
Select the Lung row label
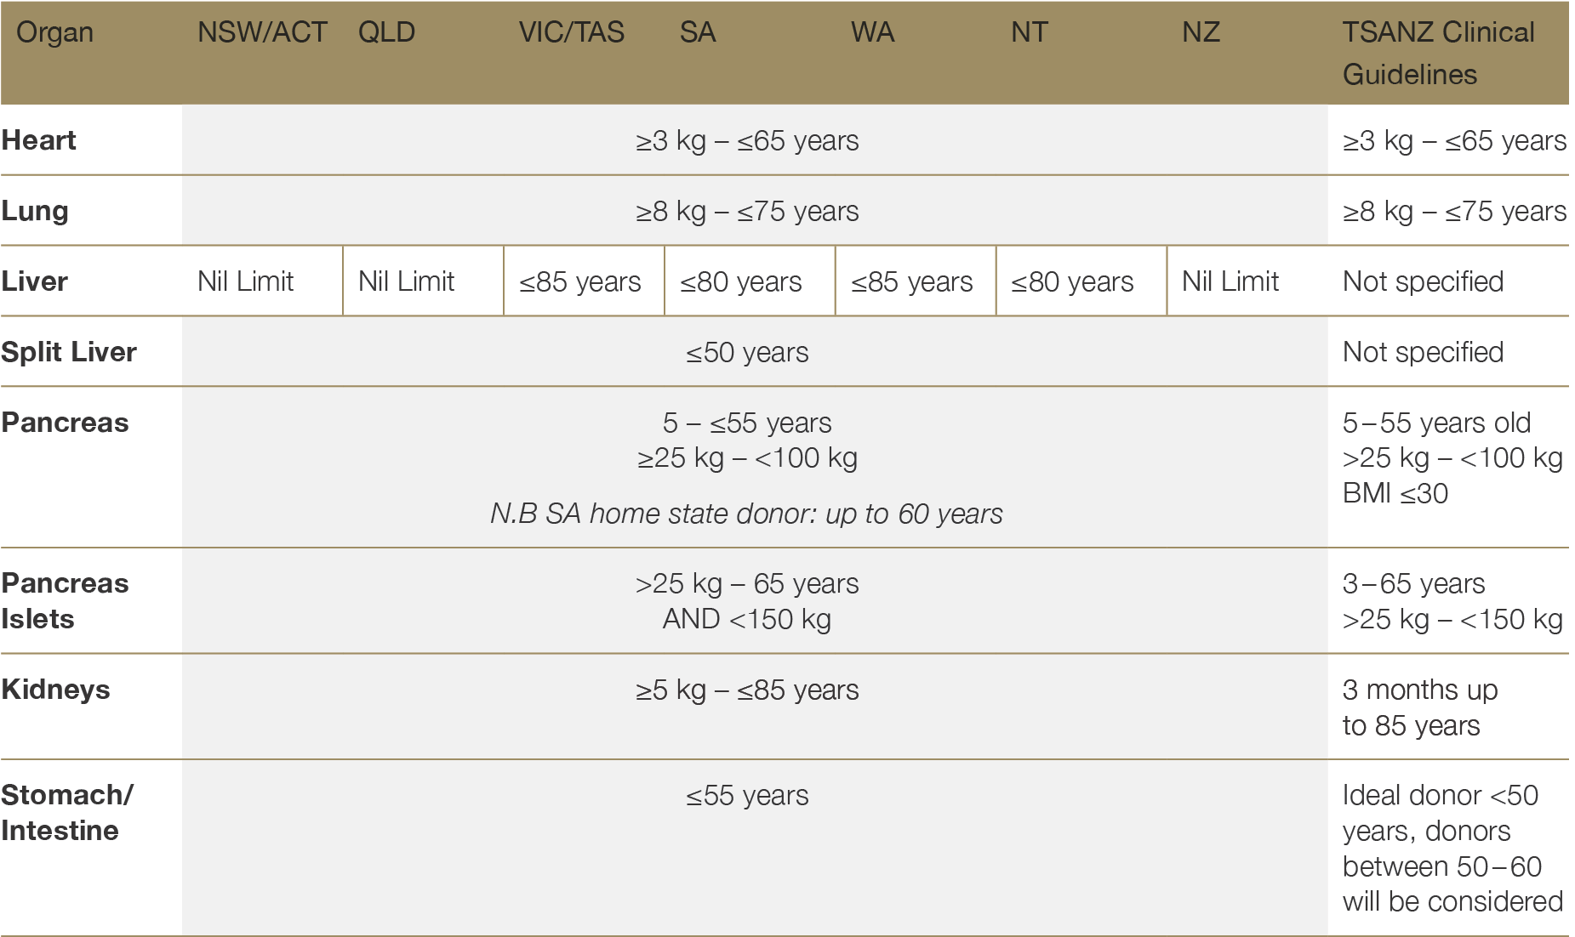click(x=35, y=211)
